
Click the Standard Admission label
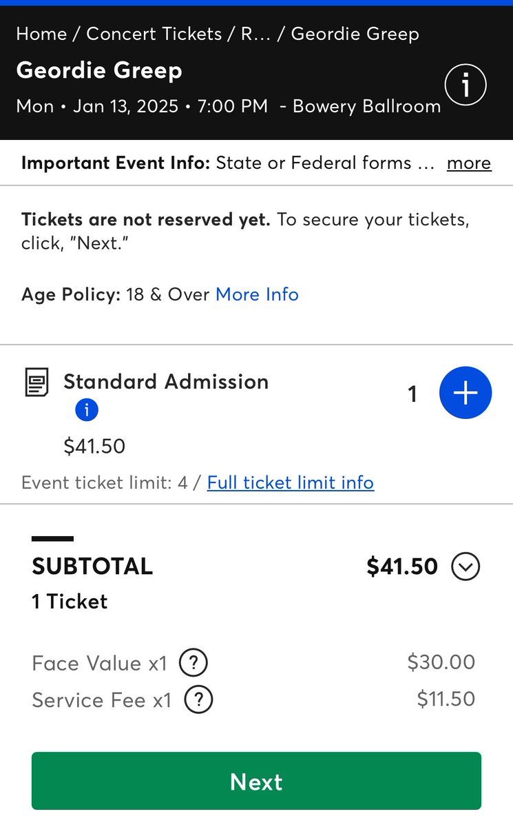(166, 382)
